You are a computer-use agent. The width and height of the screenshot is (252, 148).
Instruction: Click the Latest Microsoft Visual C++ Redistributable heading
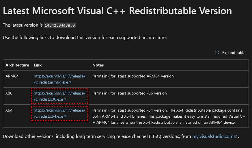point(117,11)
